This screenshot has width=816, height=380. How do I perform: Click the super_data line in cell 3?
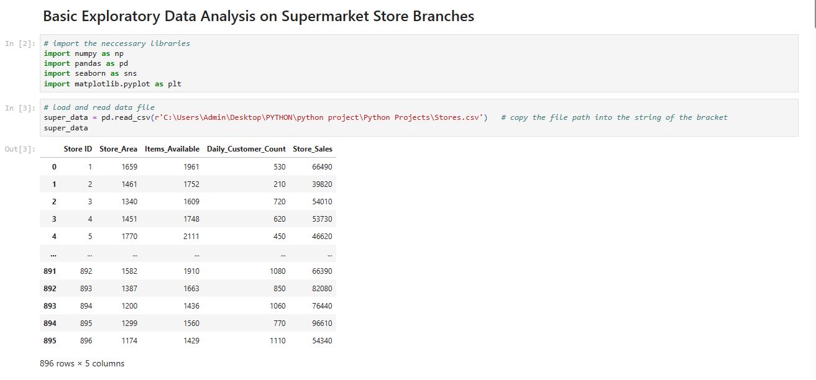(x=66, y=127)
